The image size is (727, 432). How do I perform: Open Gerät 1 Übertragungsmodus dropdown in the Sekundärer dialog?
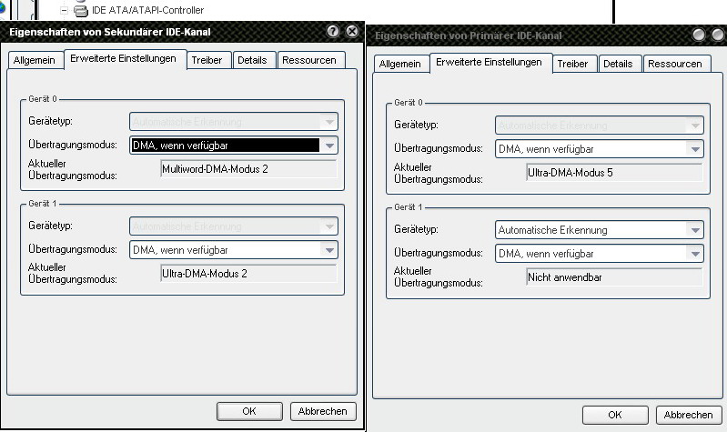coord(328,249)
